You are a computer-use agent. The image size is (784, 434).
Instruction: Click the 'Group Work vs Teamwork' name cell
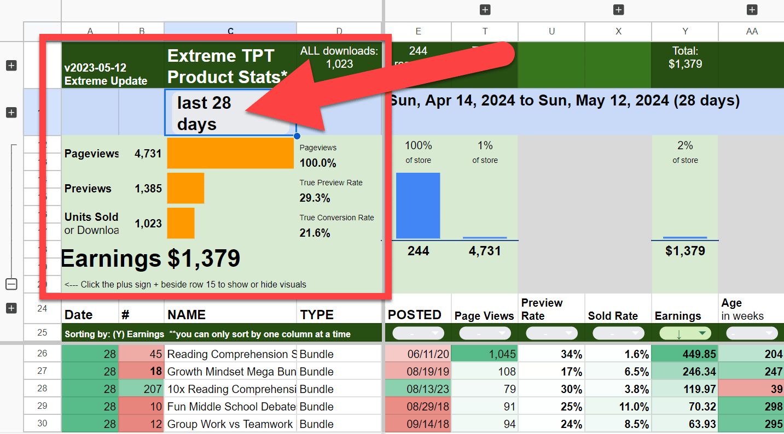pos(230,424)
